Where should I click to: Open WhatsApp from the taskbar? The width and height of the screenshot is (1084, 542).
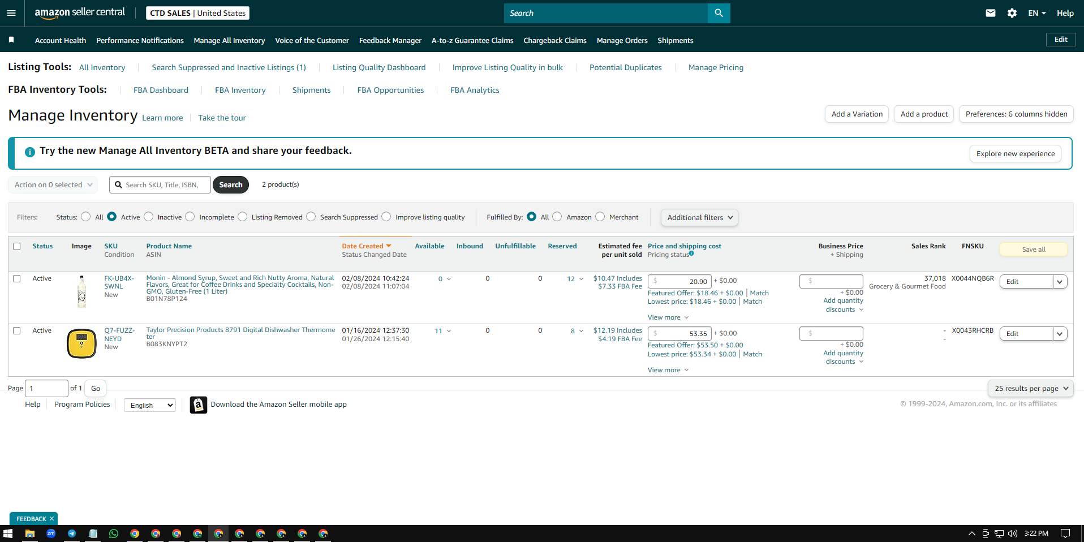pyautogui.click(x=114, y=534)
